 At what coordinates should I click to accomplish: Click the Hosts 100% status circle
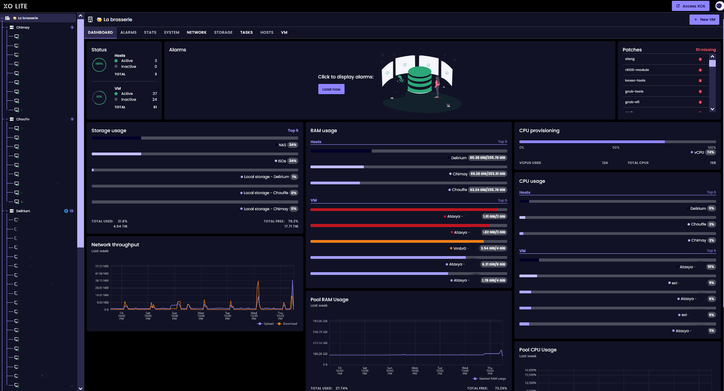[99, 64]
